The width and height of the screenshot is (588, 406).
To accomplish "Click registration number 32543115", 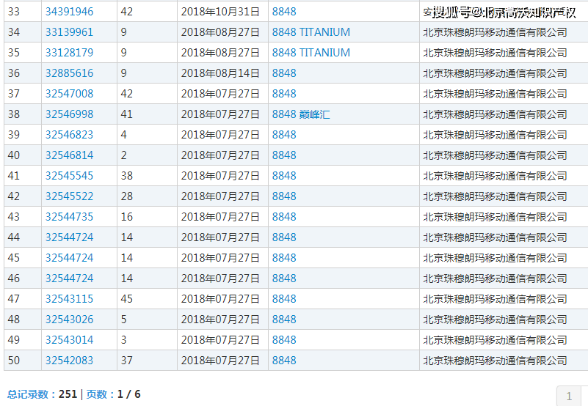I will coord(69,299).
